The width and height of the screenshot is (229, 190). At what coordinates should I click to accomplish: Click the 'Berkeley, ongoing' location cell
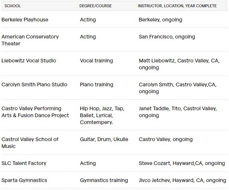click(160, 20)
